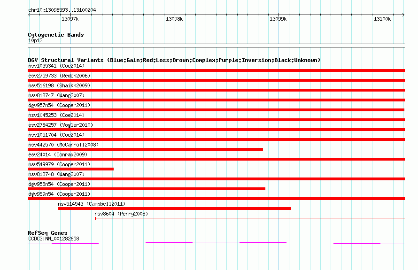This screenshot has width=418, height=270.
Task: Open the RefSeq Genes track title
Action: click(47, 233)
